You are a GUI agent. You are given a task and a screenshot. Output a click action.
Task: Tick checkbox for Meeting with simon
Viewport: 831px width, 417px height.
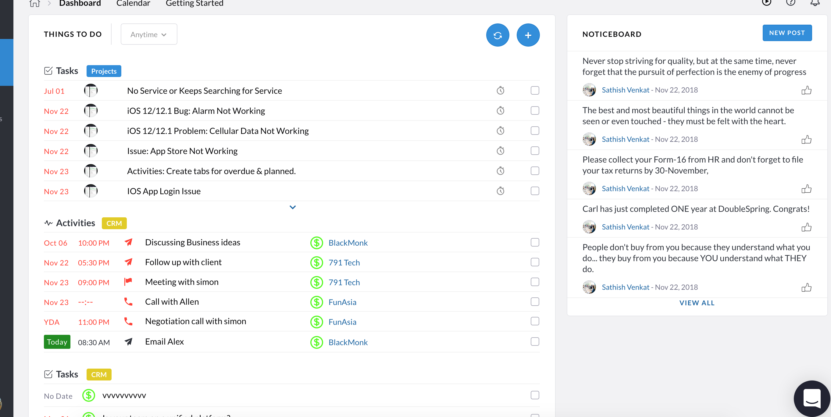(x=534, y=282)
